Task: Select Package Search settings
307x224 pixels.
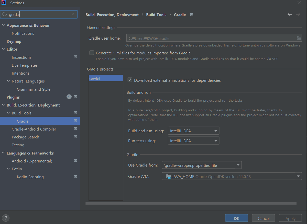Action: tap(25, 137)
